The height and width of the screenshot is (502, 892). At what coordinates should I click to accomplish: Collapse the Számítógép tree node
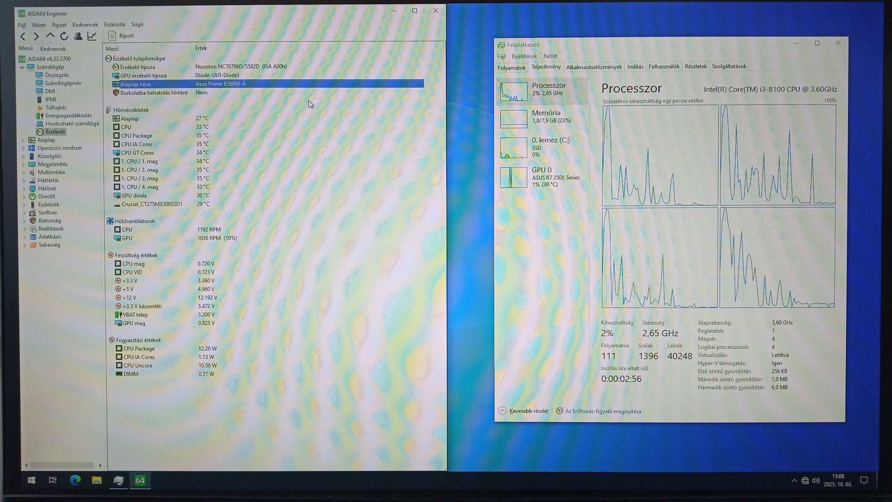pyautogui.click(x=22, y=67)
